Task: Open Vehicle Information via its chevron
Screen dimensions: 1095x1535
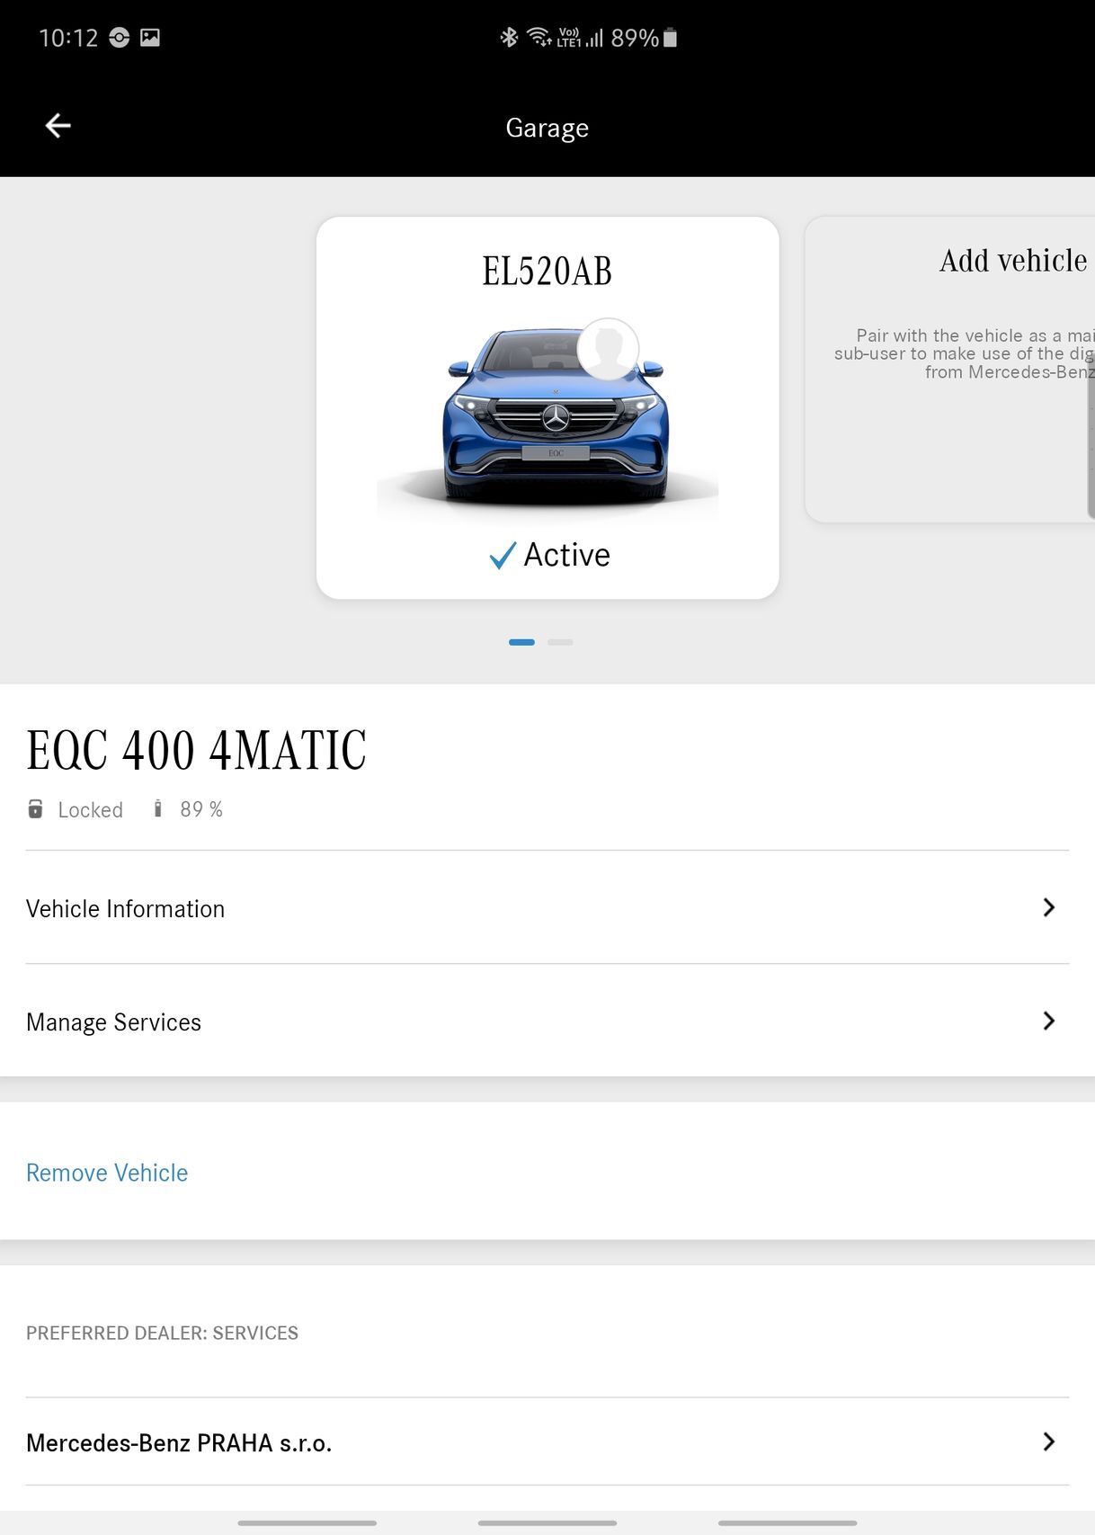Action: click(x=1048, y=908)
